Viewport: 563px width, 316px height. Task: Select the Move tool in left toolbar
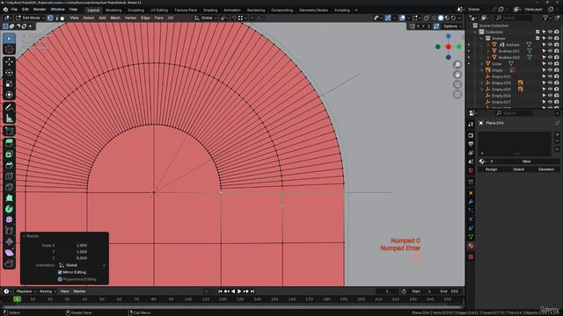[x=9, y=62]
